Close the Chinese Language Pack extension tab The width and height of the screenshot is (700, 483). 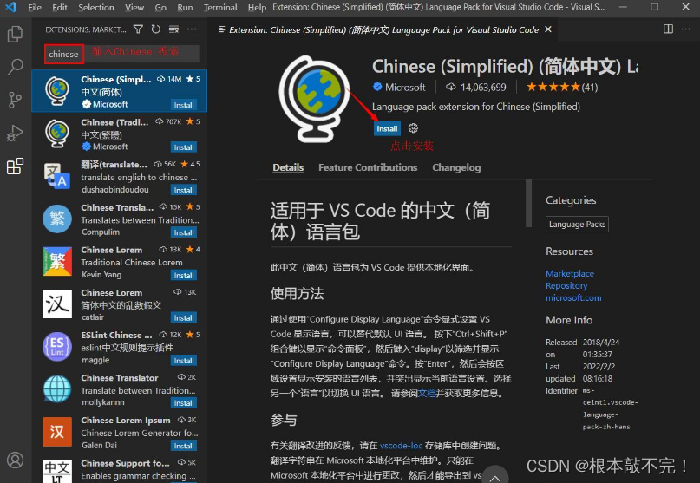(x=548, y=29)
